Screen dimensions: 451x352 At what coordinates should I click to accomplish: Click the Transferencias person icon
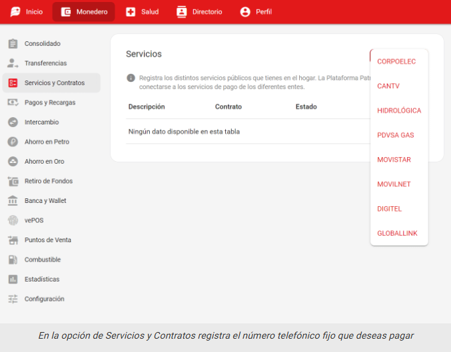[x=13, y=63]
